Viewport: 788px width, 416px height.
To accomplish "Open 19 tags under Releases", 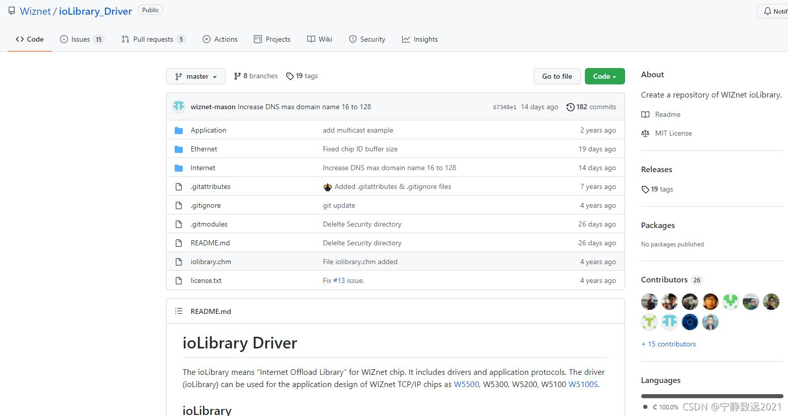I will pyautogui.click(x=657, y=189).
